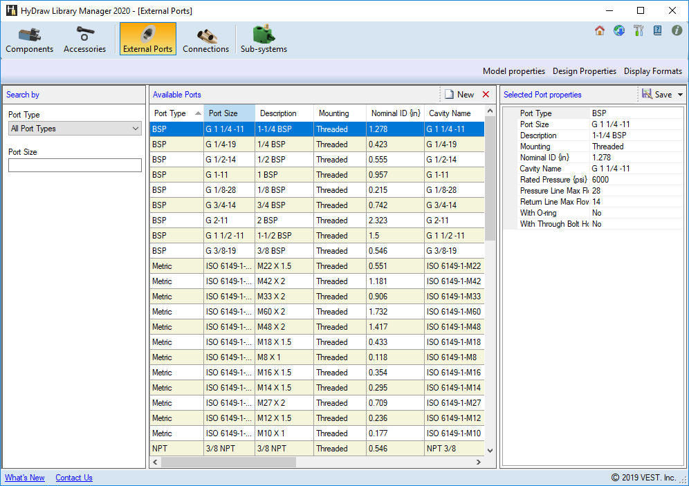Open the help book icon
Viewport: 689px width, 486px height.
(658, 30)
